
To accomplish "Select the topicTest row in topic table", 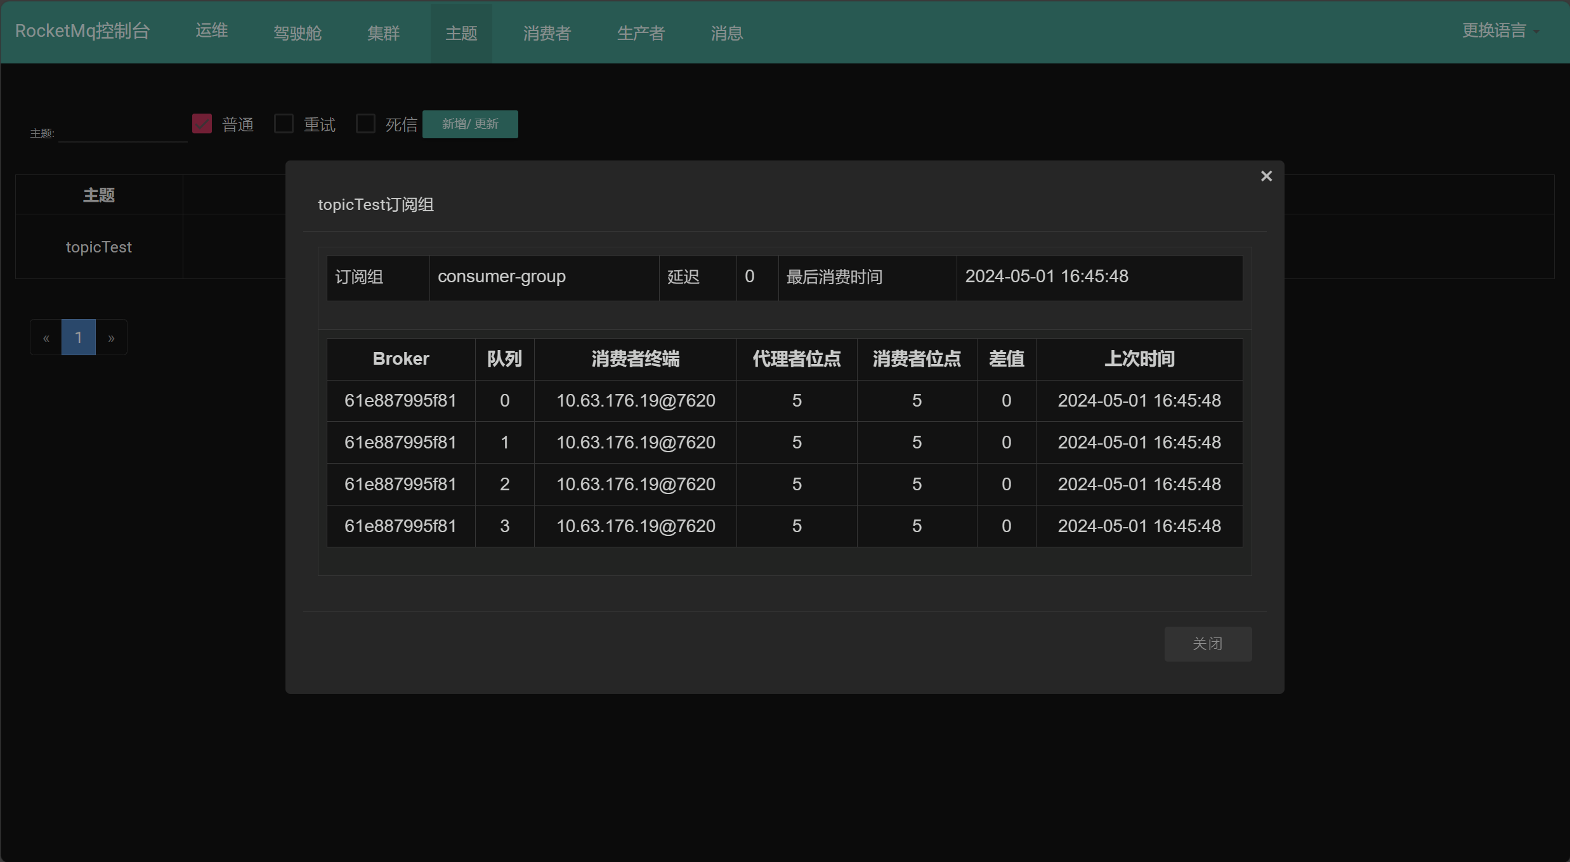I will (99, 247).
